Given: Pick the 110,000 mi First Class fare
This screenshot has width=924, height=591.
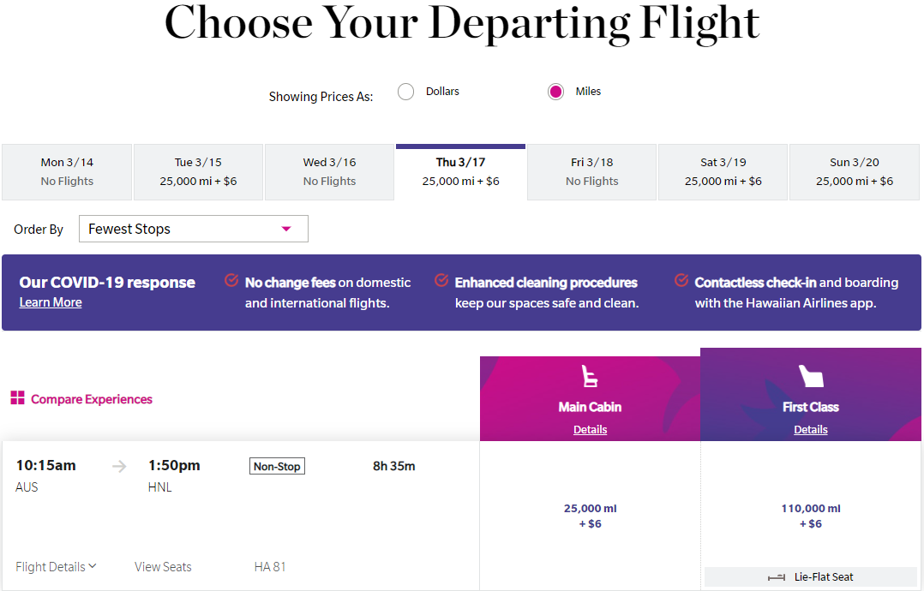Looking at the screenshot, I should 810,516.
